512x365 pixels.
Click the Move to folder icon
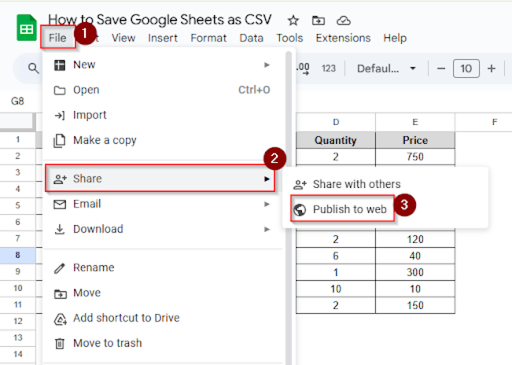tap(318, 20)
